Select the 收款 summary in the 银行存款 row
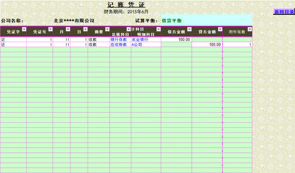The height and width of the screenshot is (173, 295). [99, 40]
